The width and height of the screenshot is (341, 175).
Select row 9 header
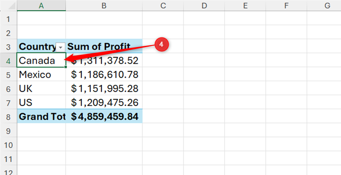point(8,130)
